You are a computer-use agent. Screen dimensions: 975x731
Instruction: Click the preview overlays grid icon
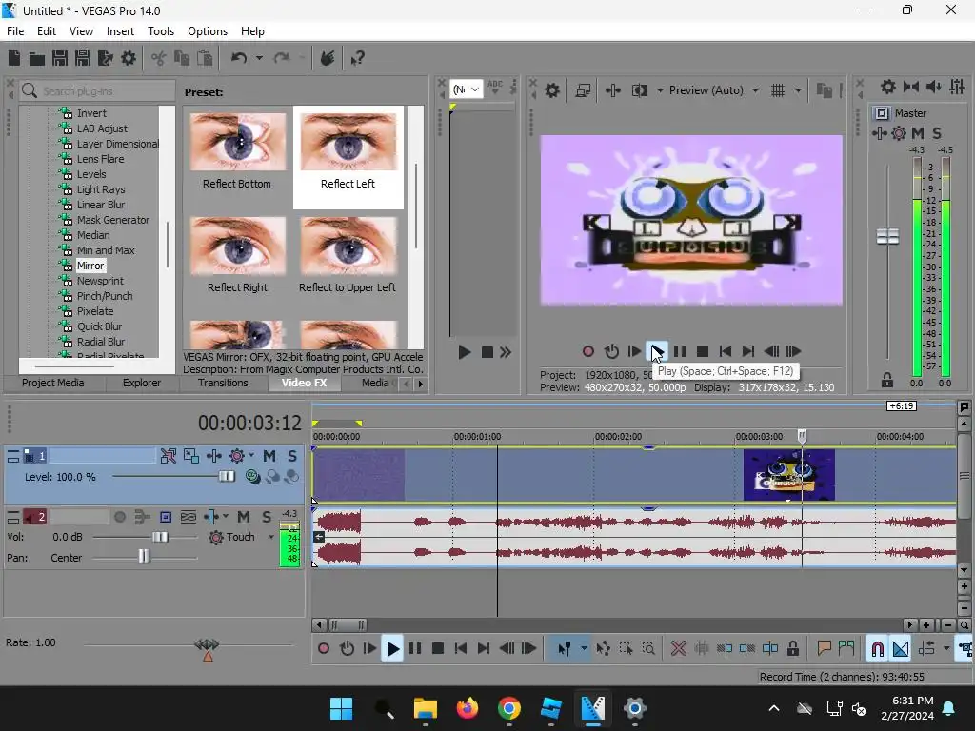tap(778, 90)
